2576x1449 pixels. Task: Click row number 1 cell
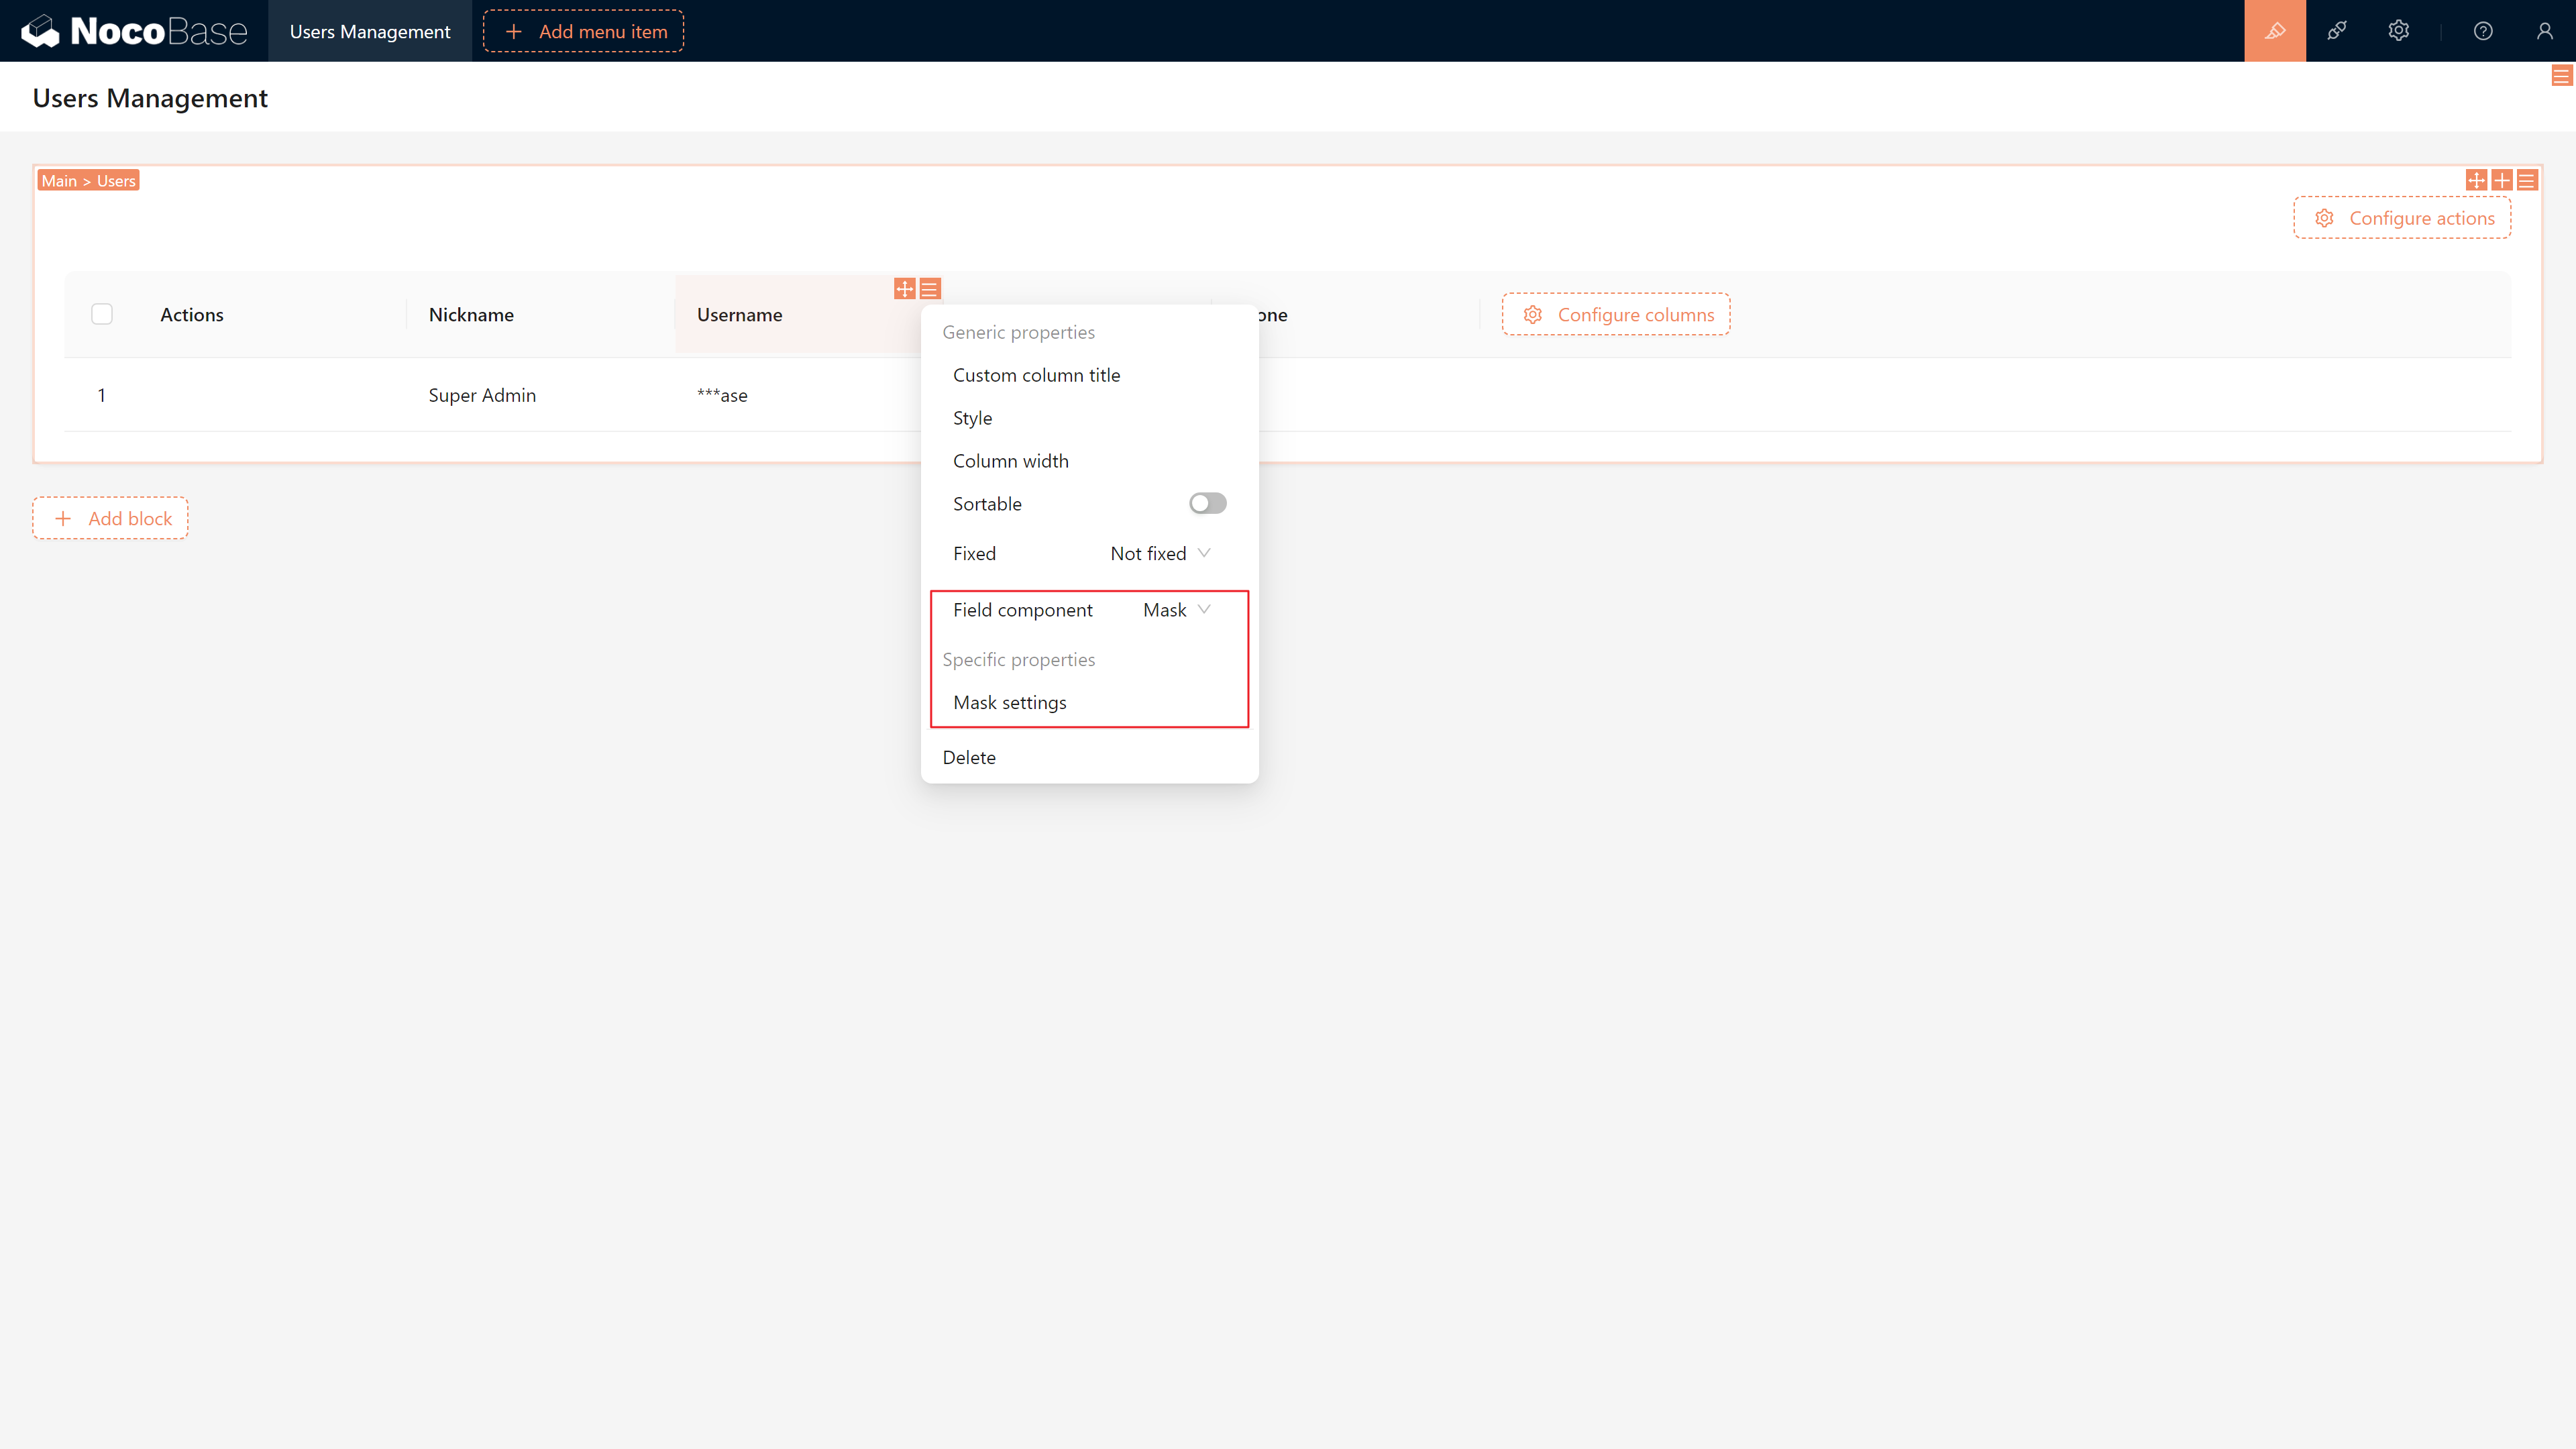(x=101, y=395)
